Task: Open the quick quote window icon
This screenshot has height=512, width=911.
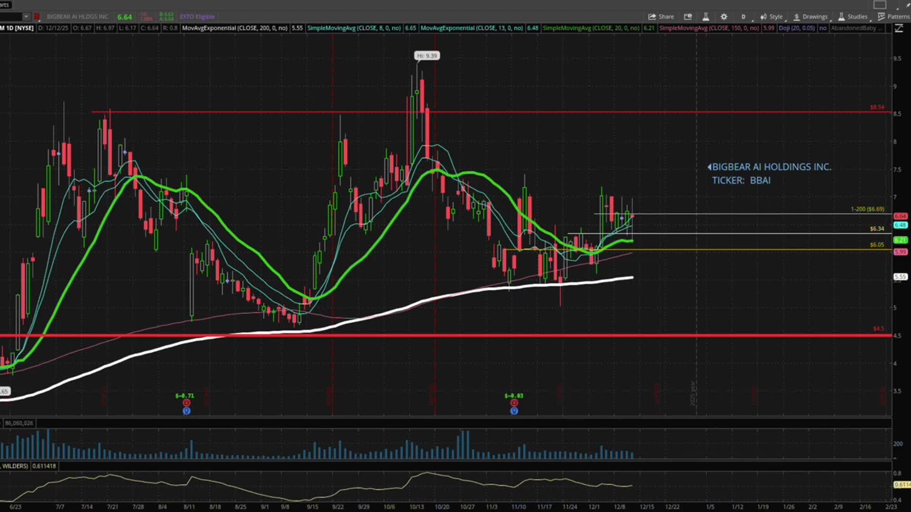Action: point(688,17)
